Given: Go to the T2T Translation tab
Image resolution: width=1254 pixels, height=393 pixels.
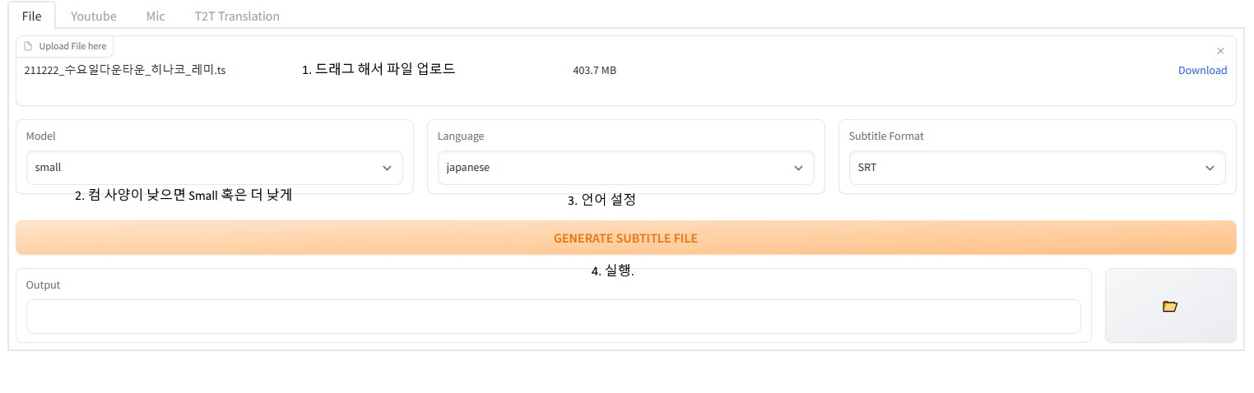Looking at the screenshot, I should pyautogui.click(x=237, y=16).
